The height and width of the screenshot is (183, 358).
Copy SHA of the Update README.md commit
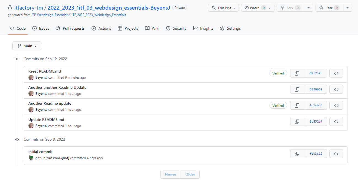(x=297, y=121)
